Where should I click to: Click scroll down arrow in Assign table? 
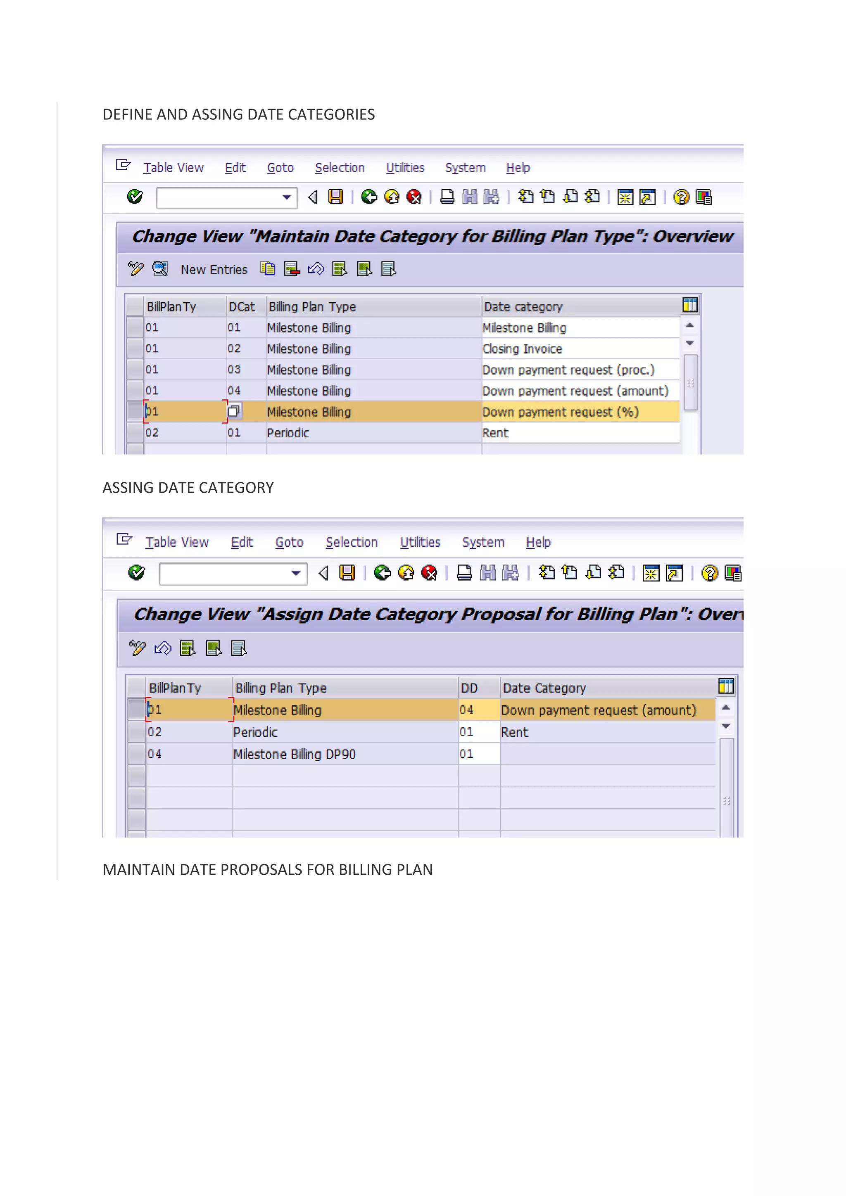click(726, 726)
